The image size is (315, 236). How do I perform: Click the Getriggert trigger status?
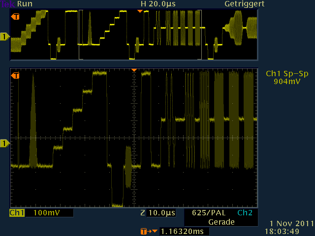[245, 3]
